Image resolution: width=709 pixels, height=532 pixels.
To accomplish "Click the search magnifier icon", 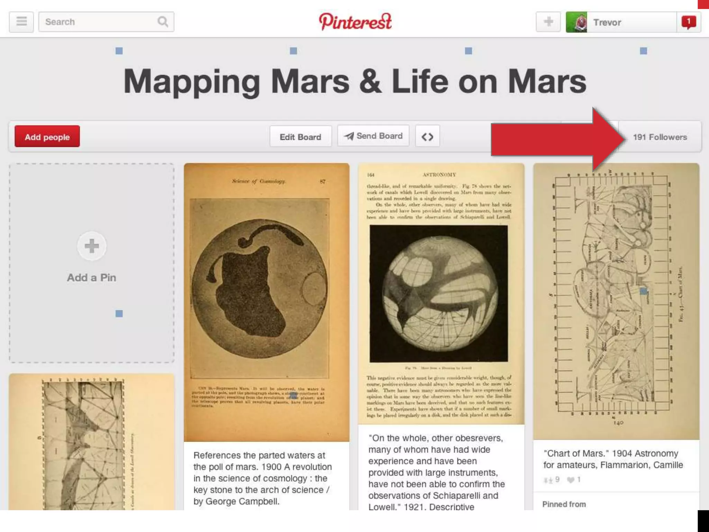I will [162, 22].
